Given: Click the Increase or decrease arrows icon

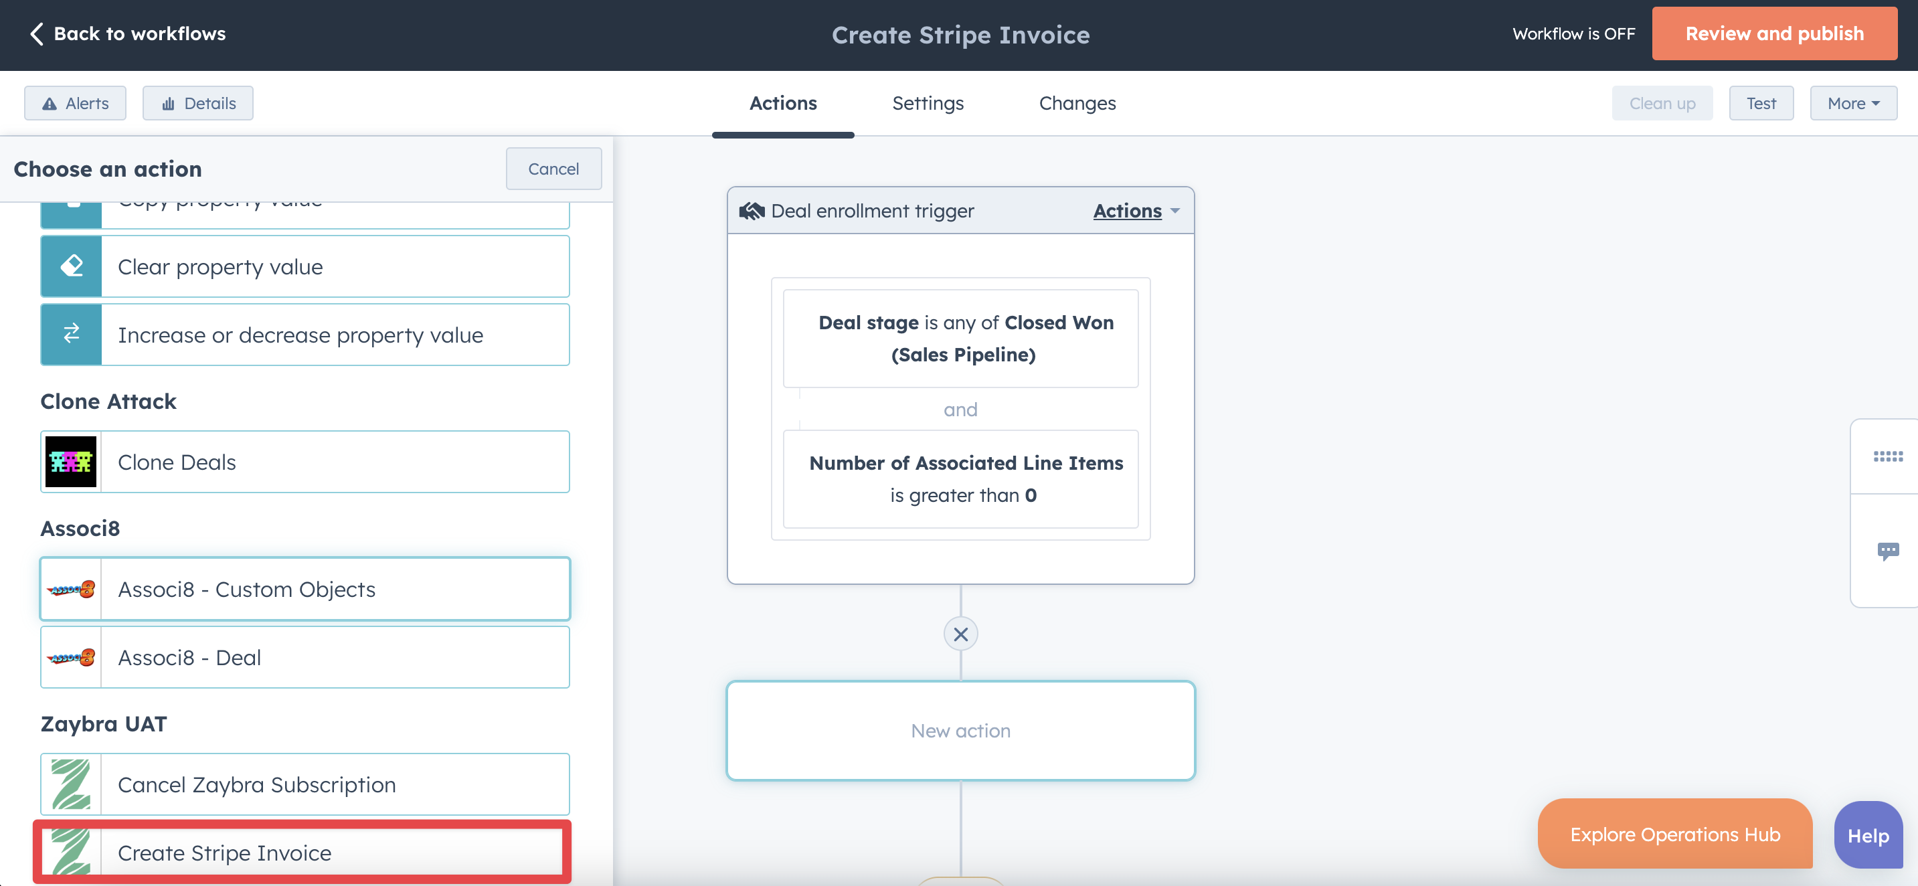Looking at the screenshot, I should [x=72, y=335].
